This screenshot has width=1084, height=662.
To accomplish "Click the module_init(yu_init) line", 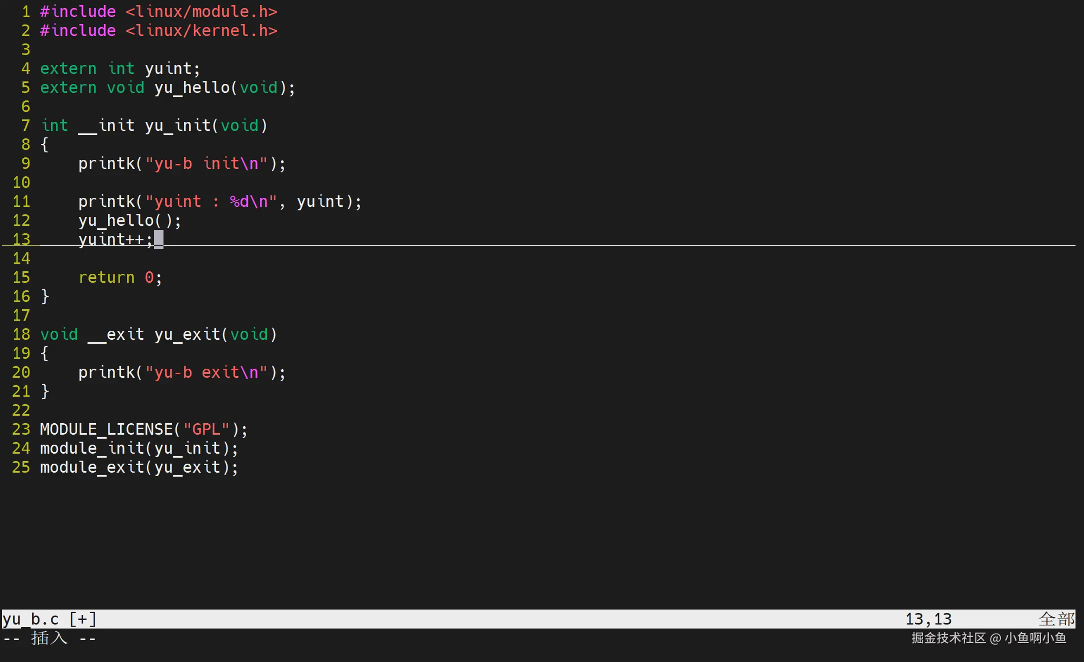I will pyautogui.click(x=139, y=448).
